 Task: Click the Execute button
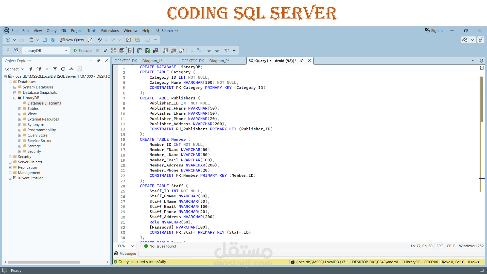tap(83, 50)
